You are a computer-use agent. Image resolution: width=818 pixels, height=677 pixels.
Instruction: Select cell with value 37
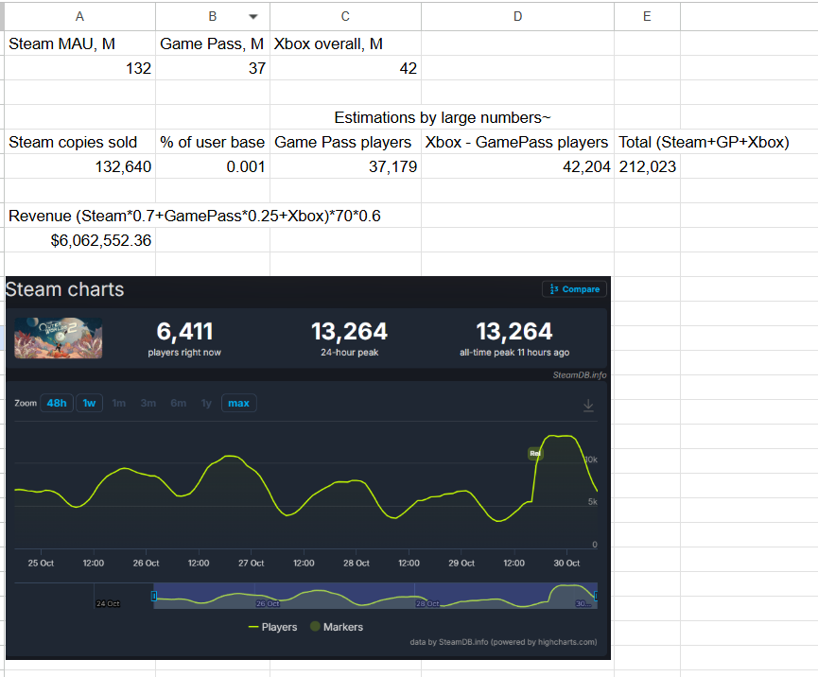point(213,68)
